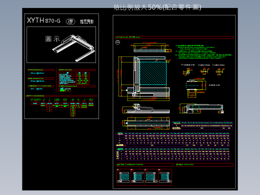This screenshot has width=260, height=195.
Task: Click the Chinese drive-type label at title right
Action: (x=86, y=21)
